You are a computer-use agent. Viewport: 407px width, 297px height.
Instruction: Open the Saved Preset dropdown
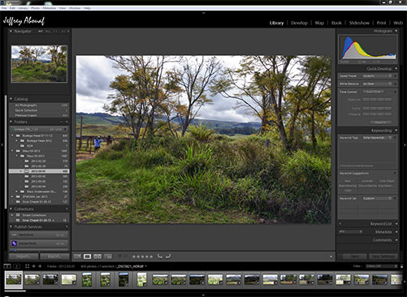[x=377, y=76]
